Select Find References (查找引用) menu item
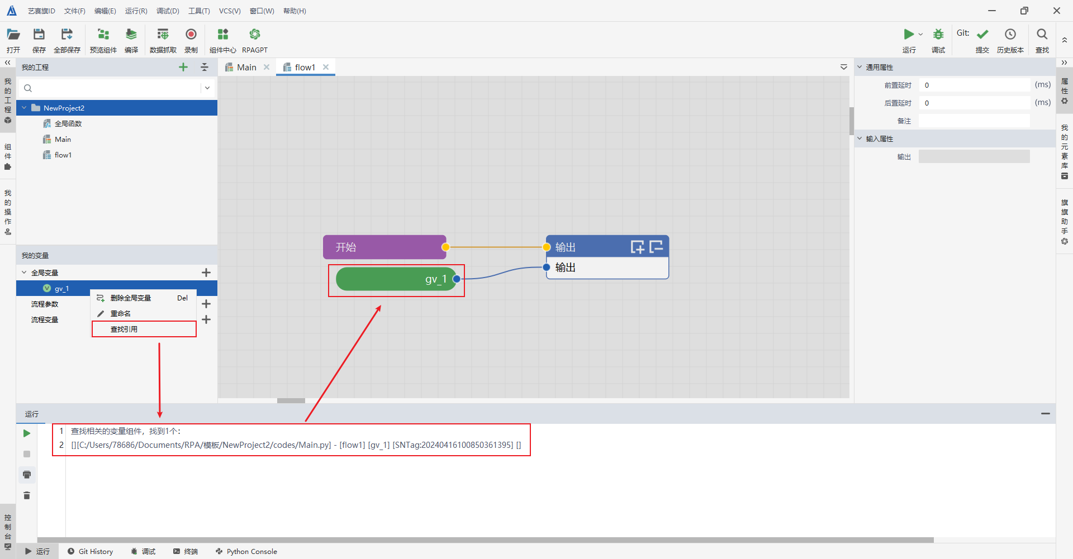1073x559 pixels. (144, 329)
